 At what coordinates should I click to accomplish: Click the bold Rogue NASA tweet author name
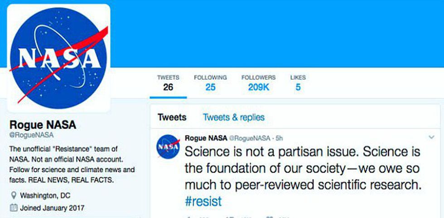click(x=206, y=138)
